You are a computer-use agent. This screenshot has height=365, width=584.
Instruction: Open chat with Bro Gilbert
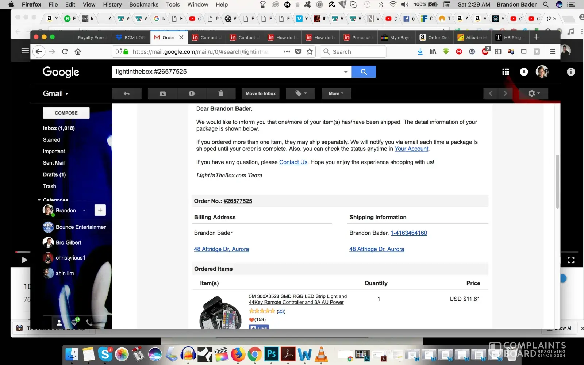(x=68, y=243)
